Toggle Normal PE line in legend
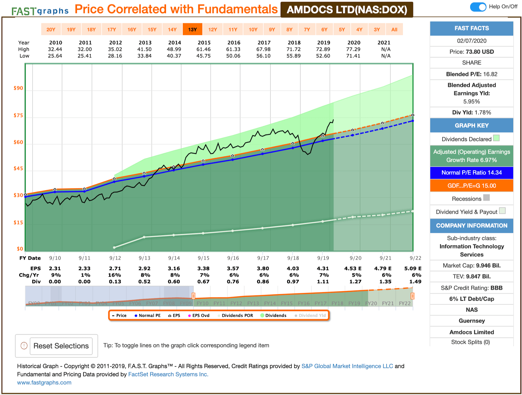The height and width of the screenshot is (395, 522). (147, 316)
